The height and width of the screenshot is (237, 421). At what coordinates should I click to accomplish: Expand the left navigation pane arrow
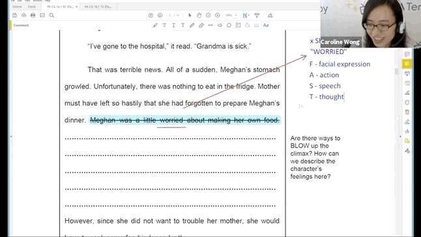click(x=11, y=137)
